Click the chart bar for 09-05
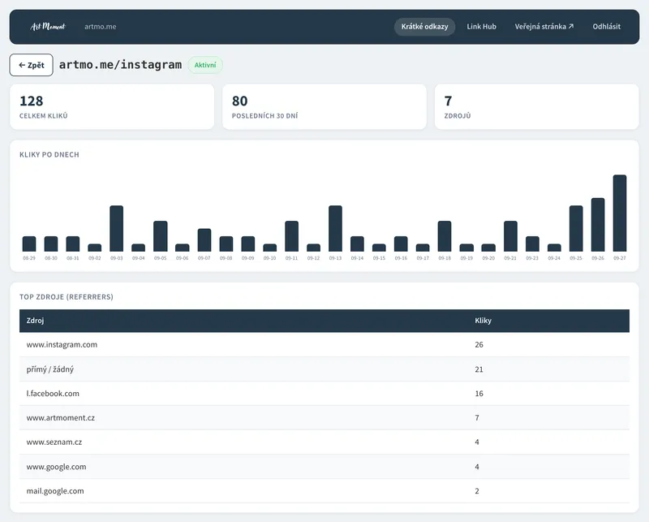Screen dimensions: 649x522 point(160,236)
